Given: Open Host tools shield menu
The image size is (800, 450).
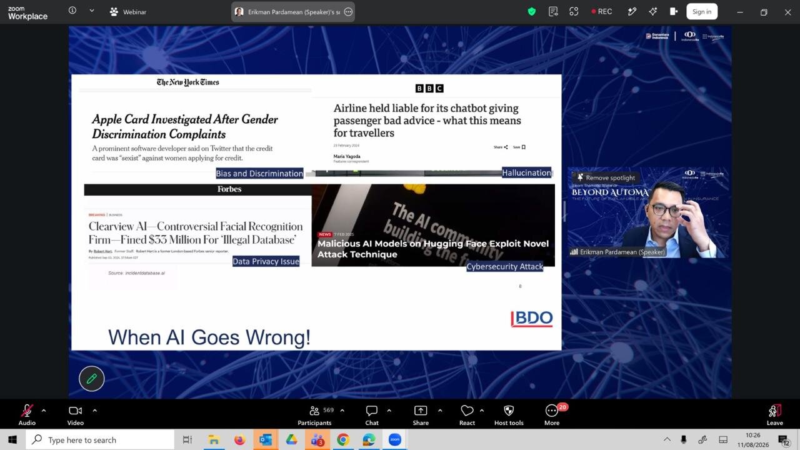Looking at the screenshot, I should [509, 414].
